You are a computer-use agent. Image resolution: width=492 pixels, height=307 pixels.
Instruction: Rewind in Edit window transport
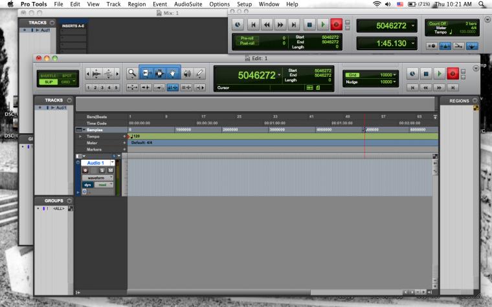(426, 88)
